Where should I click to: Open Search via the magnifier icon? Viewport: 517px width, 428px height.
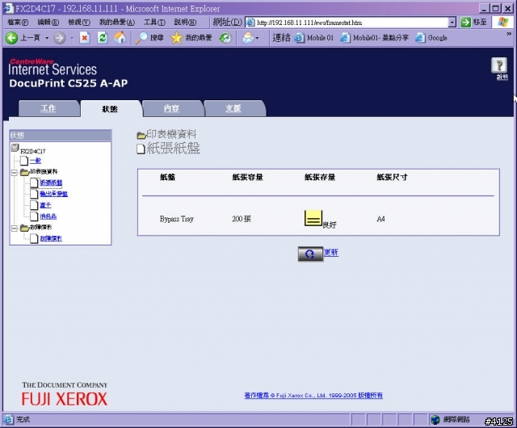(141, 38)
